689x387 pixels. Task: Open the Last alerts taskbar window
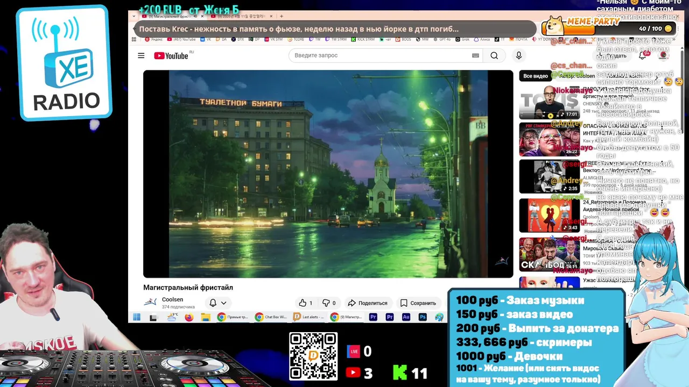[310, 317]
